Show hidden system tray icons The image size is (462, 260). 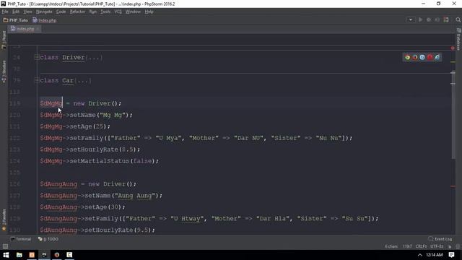point(420,255)
